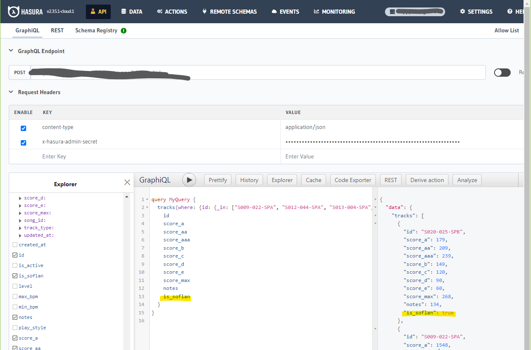Open REMOTE SCHEMAS section

[229, 12]
